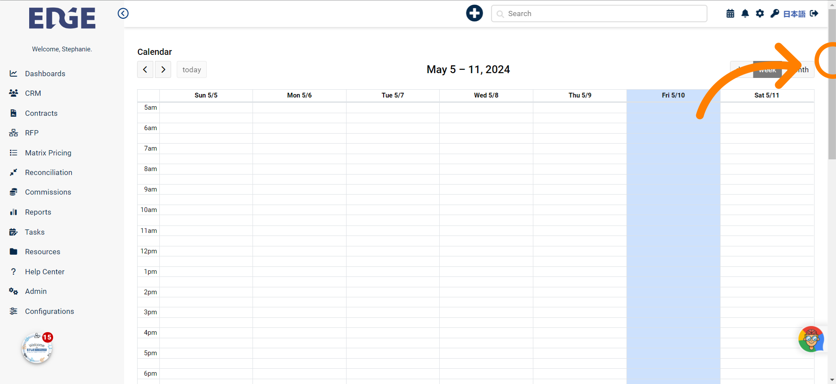Select the week view tab

coord(767,70)
